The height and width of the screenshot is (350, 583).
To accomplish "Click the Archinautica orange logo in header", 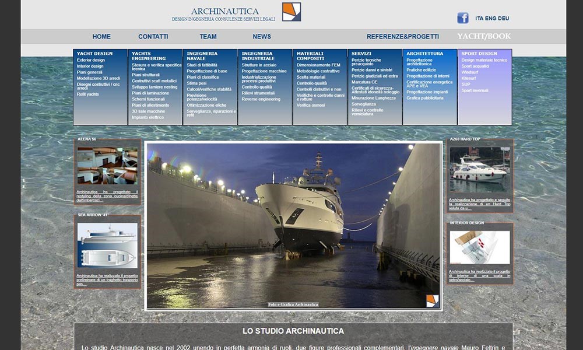I will tap(291, 12).
